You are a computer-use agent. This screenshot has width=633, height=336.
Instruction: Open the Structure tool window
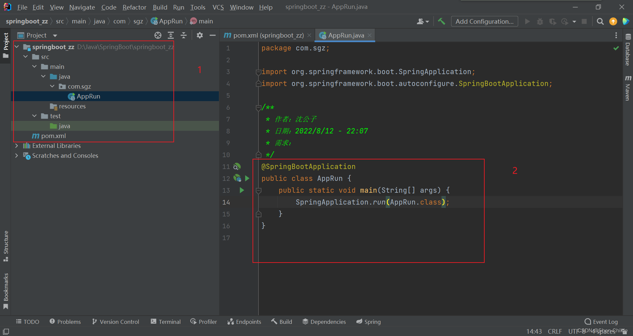pos(6,246)
